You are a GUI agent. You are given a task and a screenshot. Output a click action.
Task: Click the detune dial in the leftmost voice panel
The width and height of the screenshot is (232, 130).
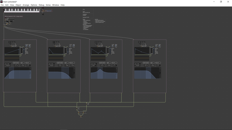30,46
